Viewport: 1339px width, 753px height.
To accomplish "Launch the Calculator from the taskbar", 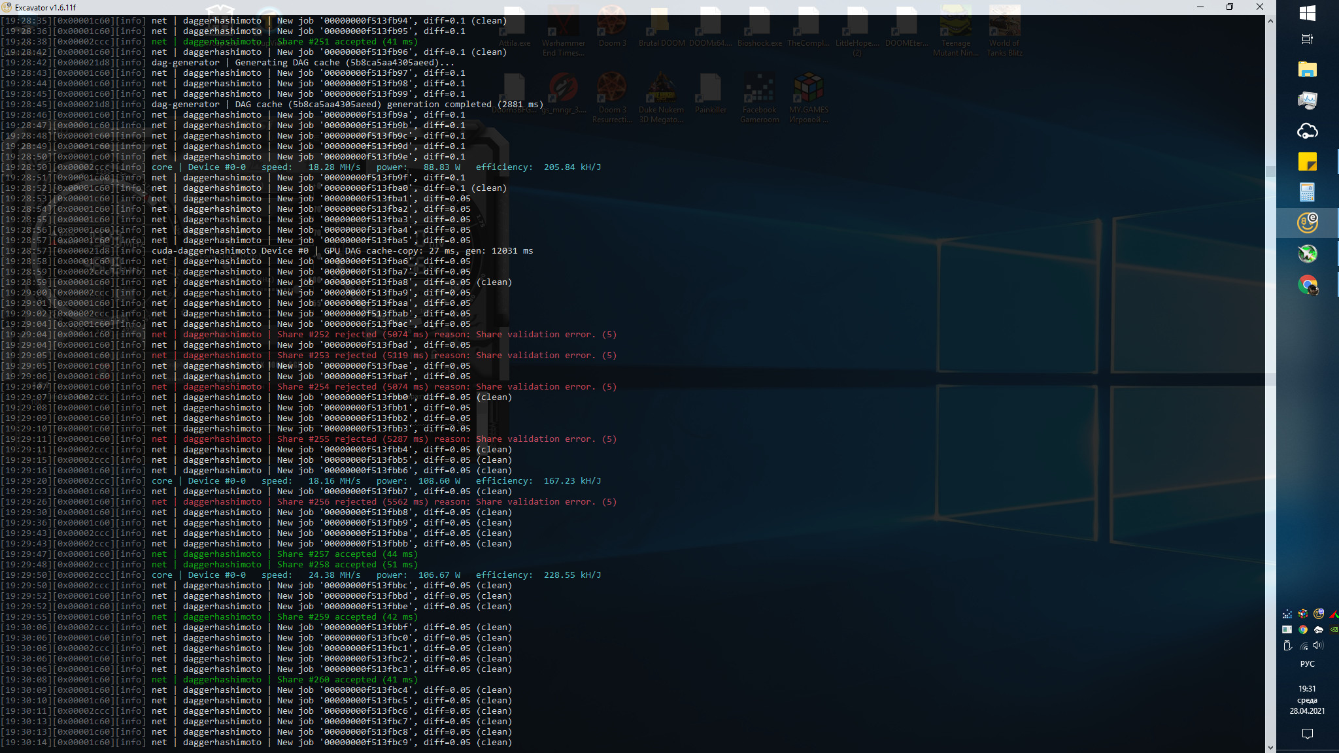I will (x=1307, y=192).
